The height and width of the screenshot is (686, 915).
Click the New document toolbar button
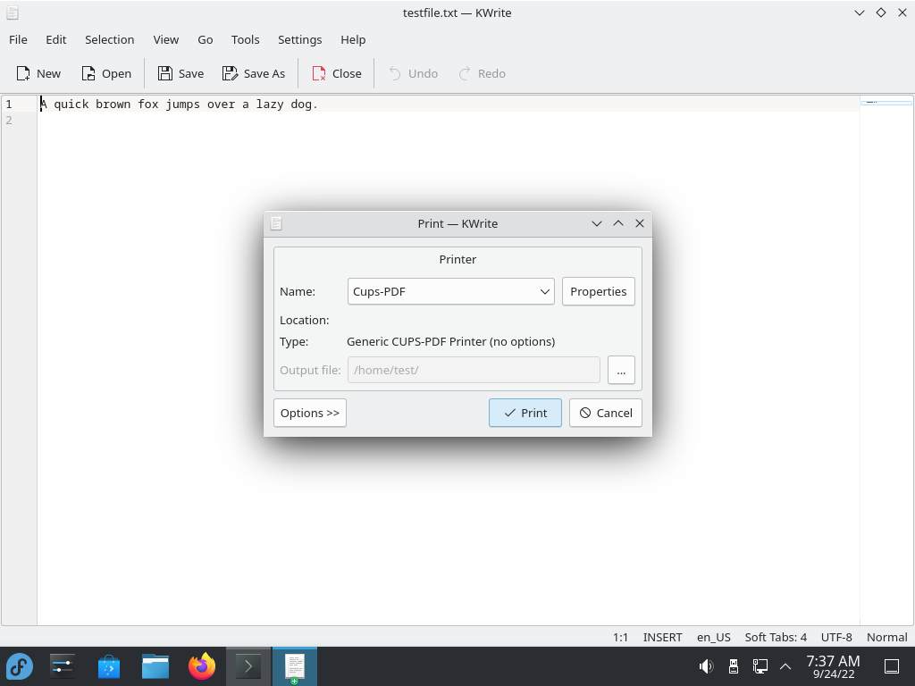(x=38, y=73)
